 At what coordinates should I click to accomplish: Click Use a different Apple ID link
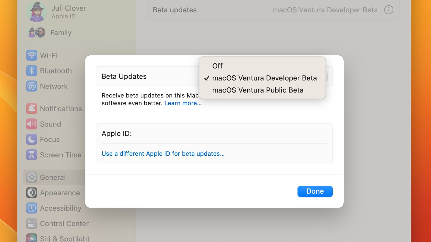[163, 154]
